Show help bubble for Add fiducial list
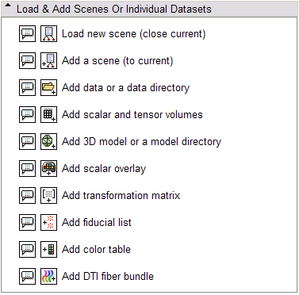299x295 pixels. coord(27,222)
